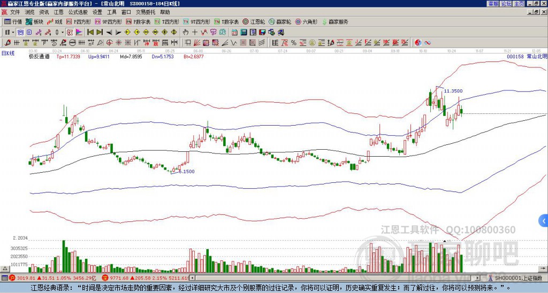The height and width of the screenshot is (293, 548).
Task: Open 赢家服务 with dollar icon
Action: click(x=334, y=21)
